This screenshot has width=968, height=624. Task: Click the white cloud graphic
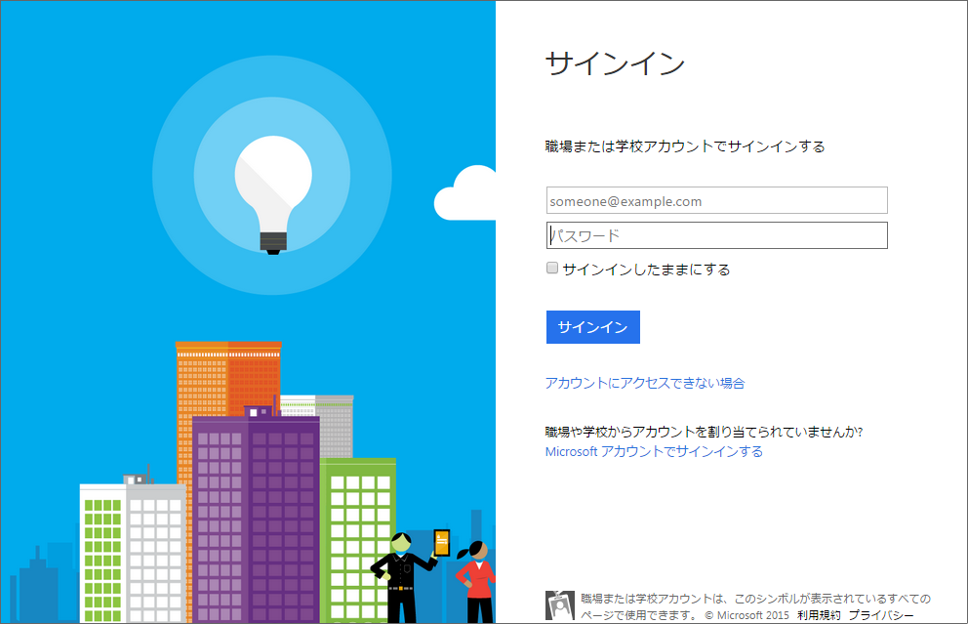tap(466, 193)
